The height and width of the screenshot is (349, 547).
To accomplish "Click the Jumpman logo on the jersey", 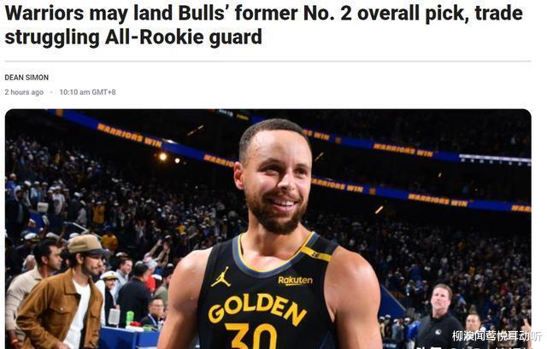I will click(221, 277).
